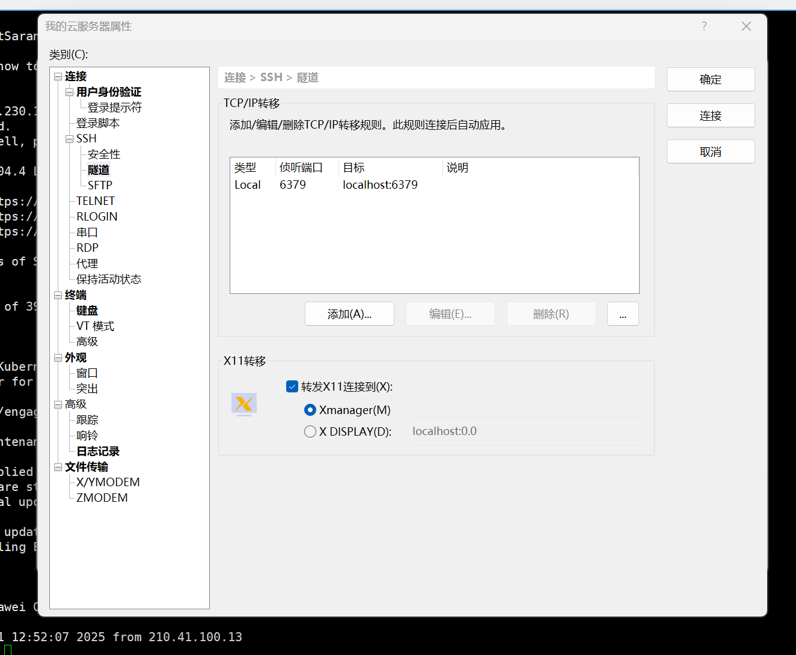Click the 连接 button

(x=711, y=115)
